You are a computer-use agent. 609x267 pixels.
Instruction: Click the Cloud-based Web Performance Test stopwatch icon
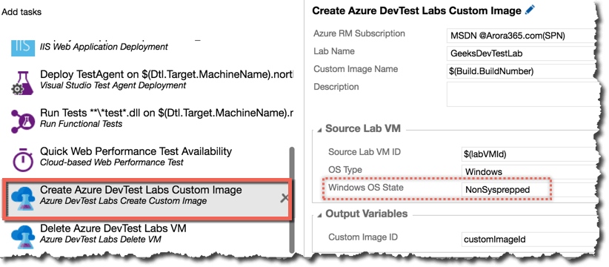(x=22, y=159)
